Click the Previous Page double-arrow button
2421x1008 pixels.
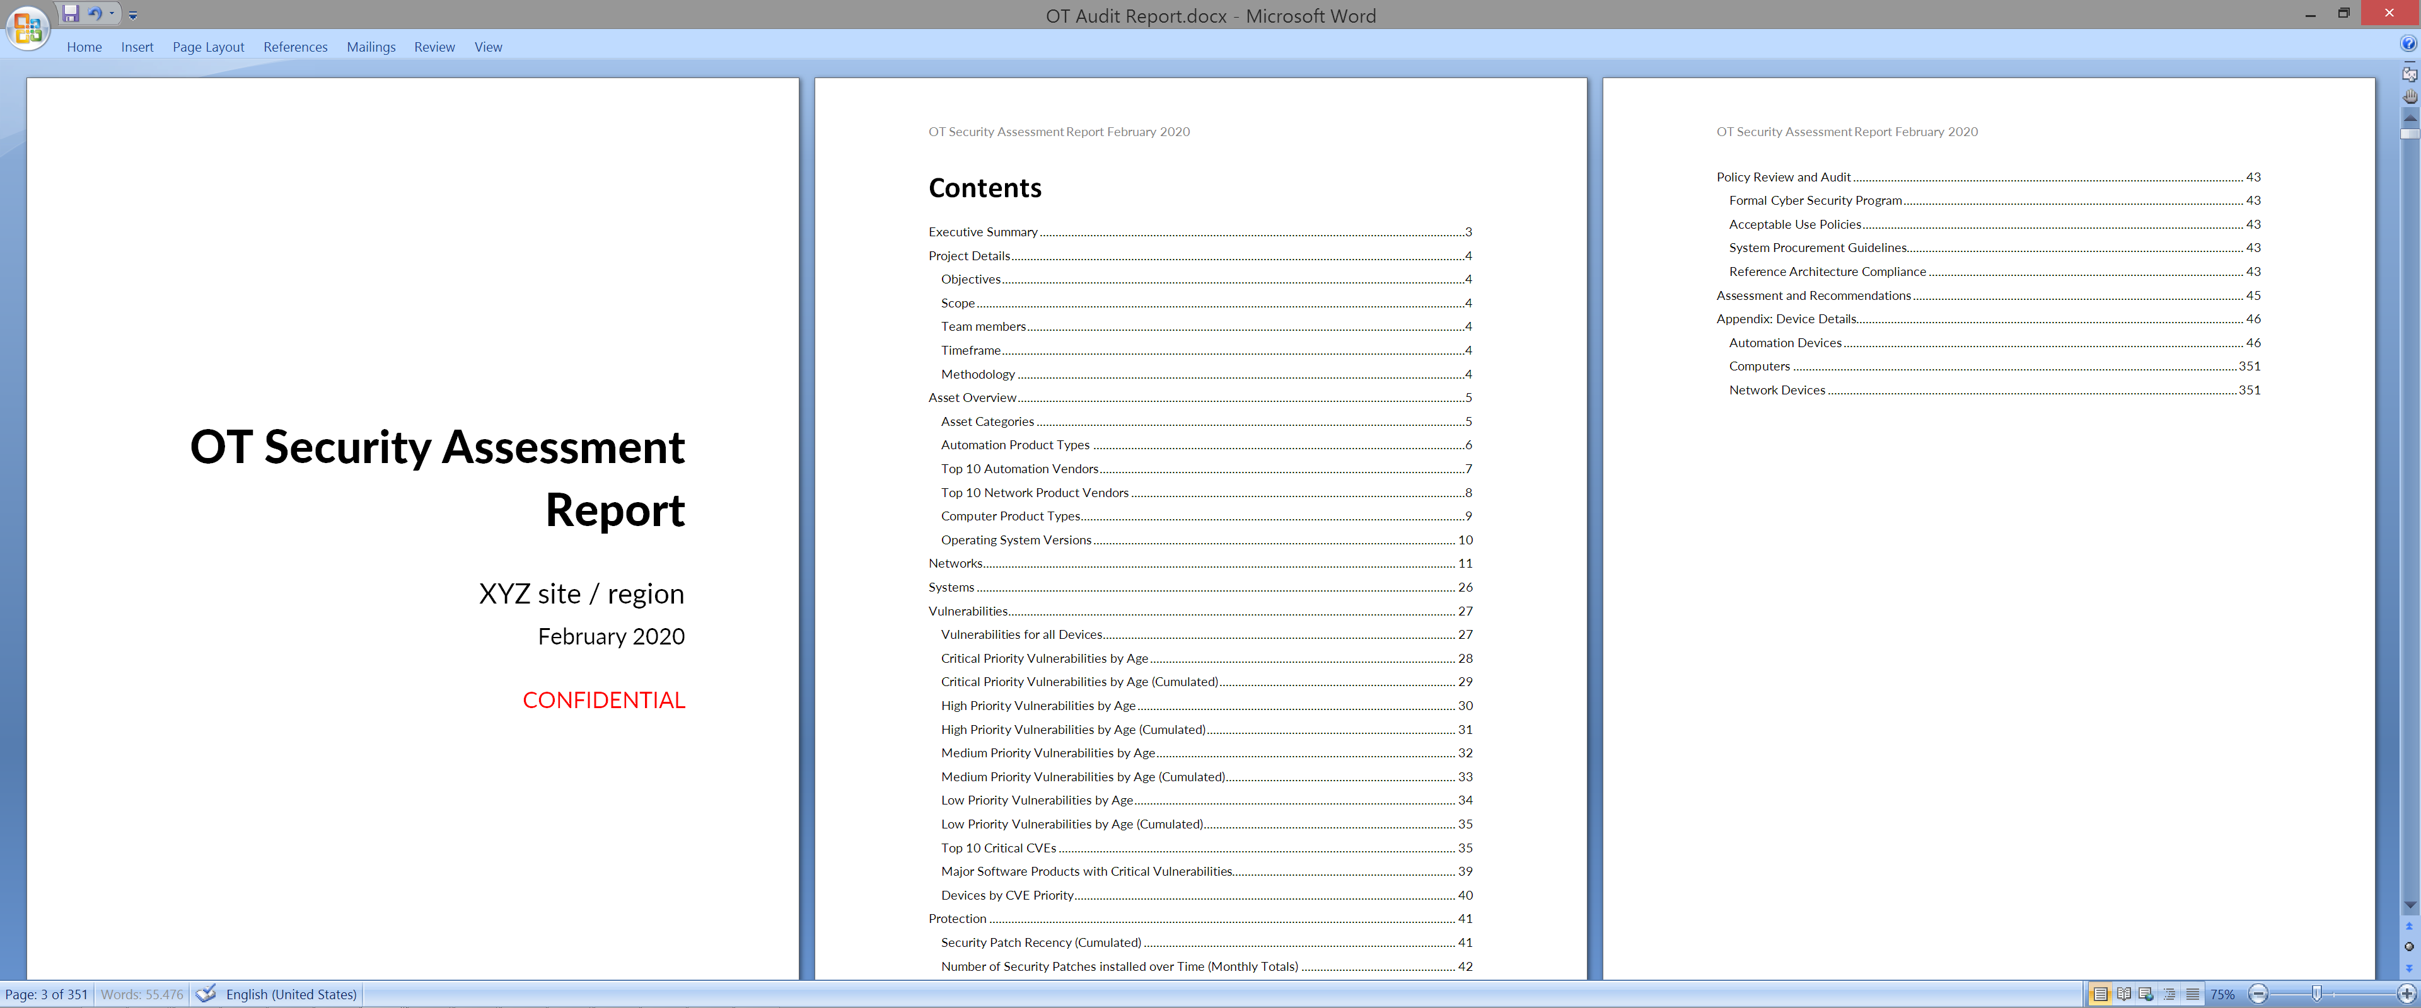pos(2410,926)
